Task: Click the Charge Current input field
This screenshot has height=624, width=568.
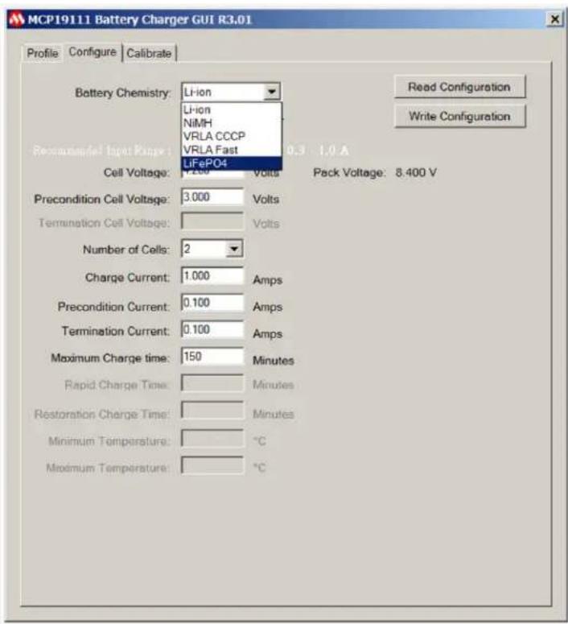Action: tap(212, 276)
